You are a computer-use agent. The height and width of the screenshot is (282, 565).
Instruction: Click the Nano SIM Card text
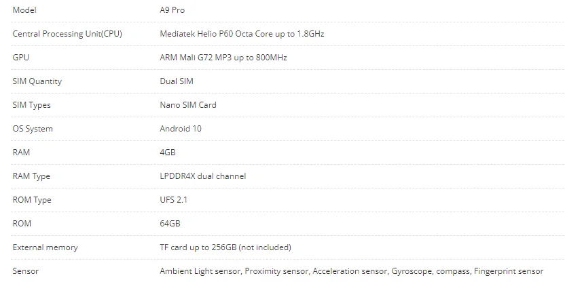(188, 105)
